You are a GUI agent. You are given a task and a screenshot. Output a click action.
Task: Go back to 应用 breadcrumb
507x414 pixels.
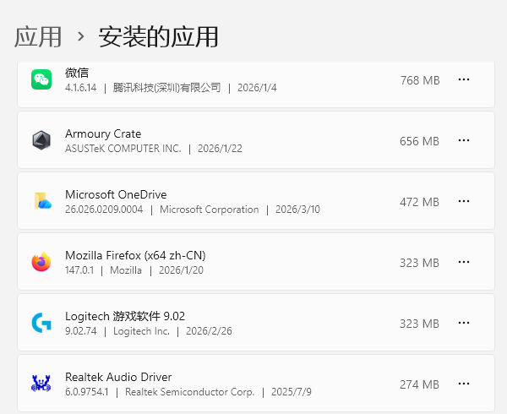(38, 36)
